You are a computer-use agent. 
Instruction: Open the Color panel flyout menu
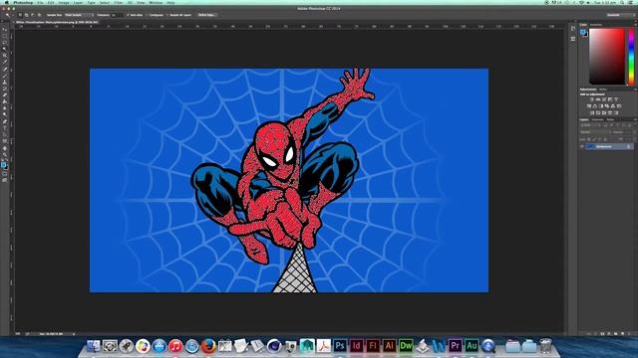[635, 24]
